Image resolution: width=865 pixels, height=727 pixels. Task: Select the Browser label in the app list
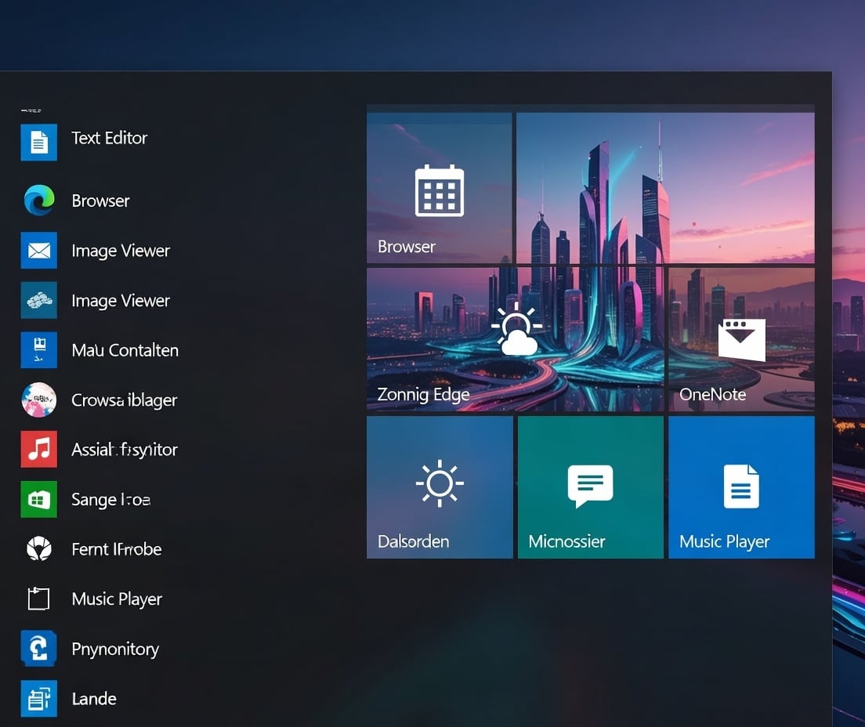[x=100, y=201]
